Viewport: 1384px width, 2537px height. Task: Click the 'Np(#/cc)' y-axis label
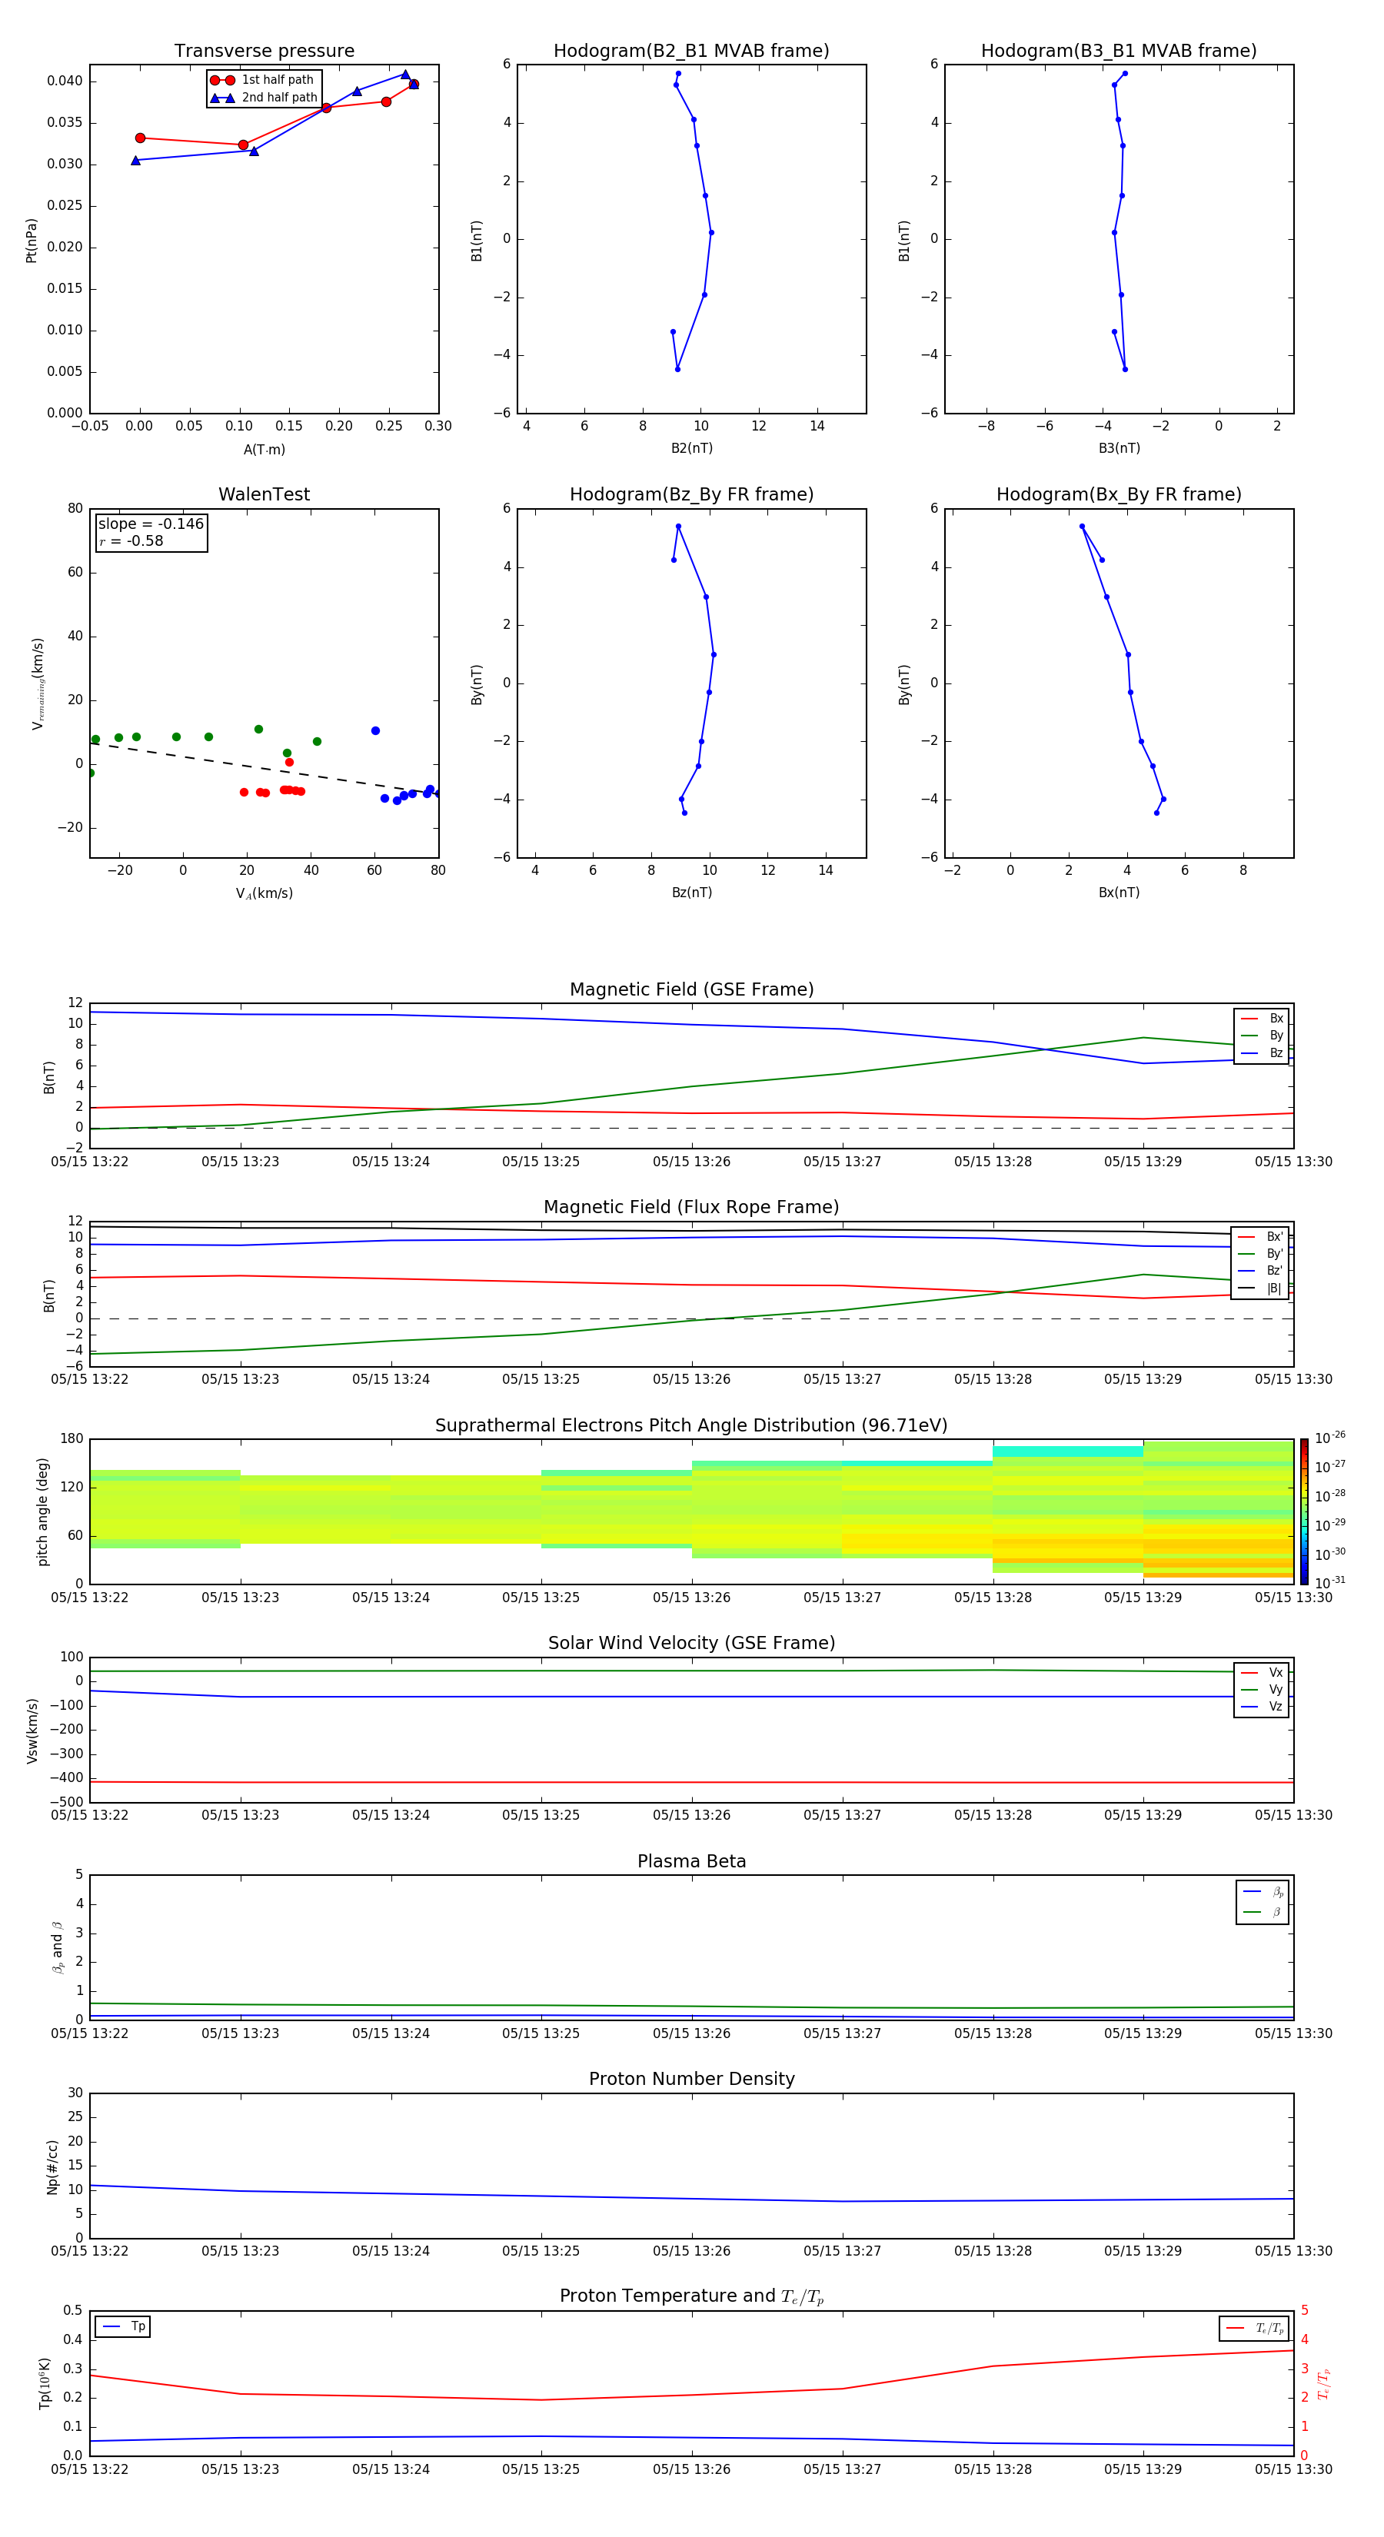[x=52, y=2166]
